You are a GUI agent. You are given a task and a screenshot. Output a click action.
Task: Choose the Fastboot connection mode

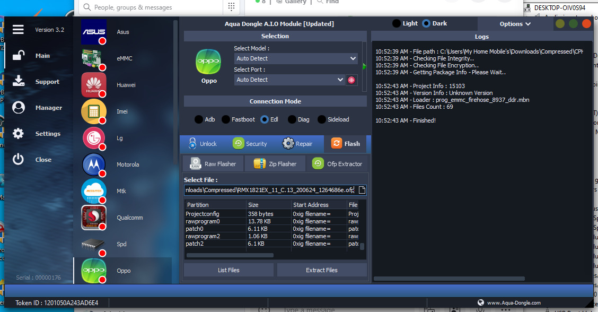point(239,119)
